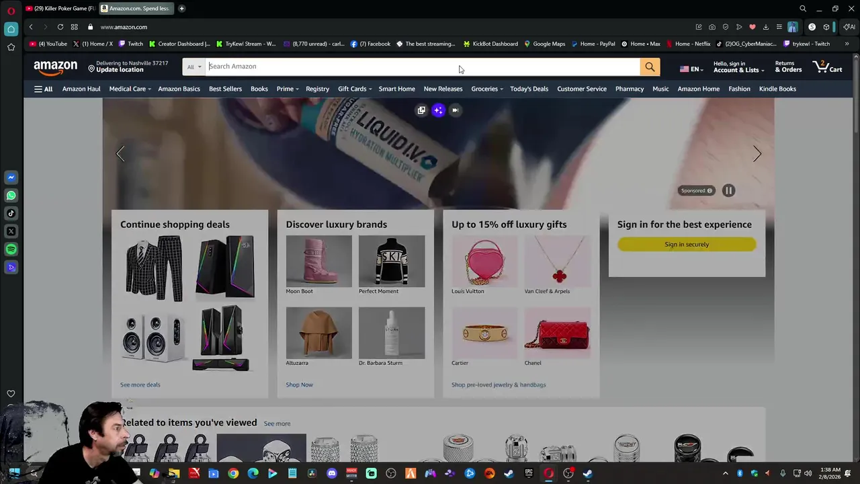Open the ad blocker shield icon
860x484 pixels.
726,27
